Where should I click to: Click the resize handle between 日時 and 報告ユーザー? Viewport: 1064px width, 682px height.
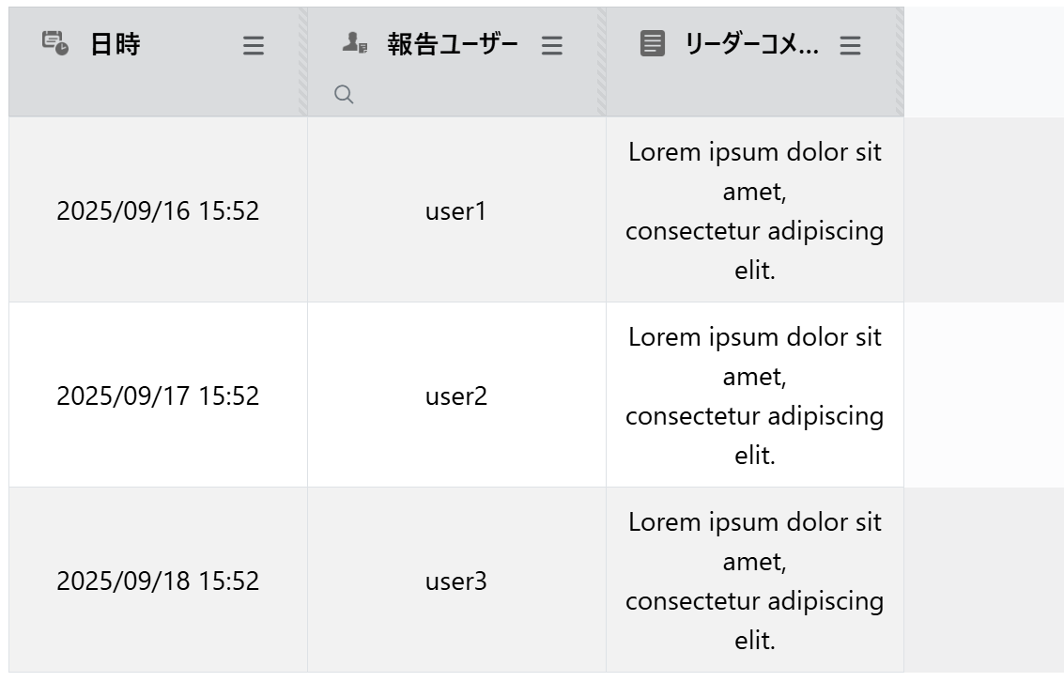pyautogui.click(x=303, y=62)
